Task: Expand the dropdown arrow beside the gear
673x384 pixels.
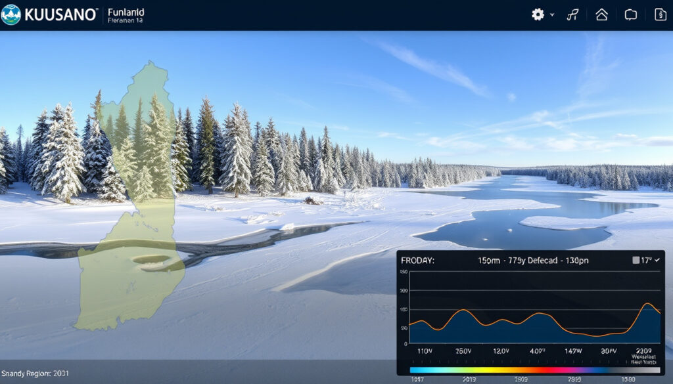Action: tap(552, 15)
